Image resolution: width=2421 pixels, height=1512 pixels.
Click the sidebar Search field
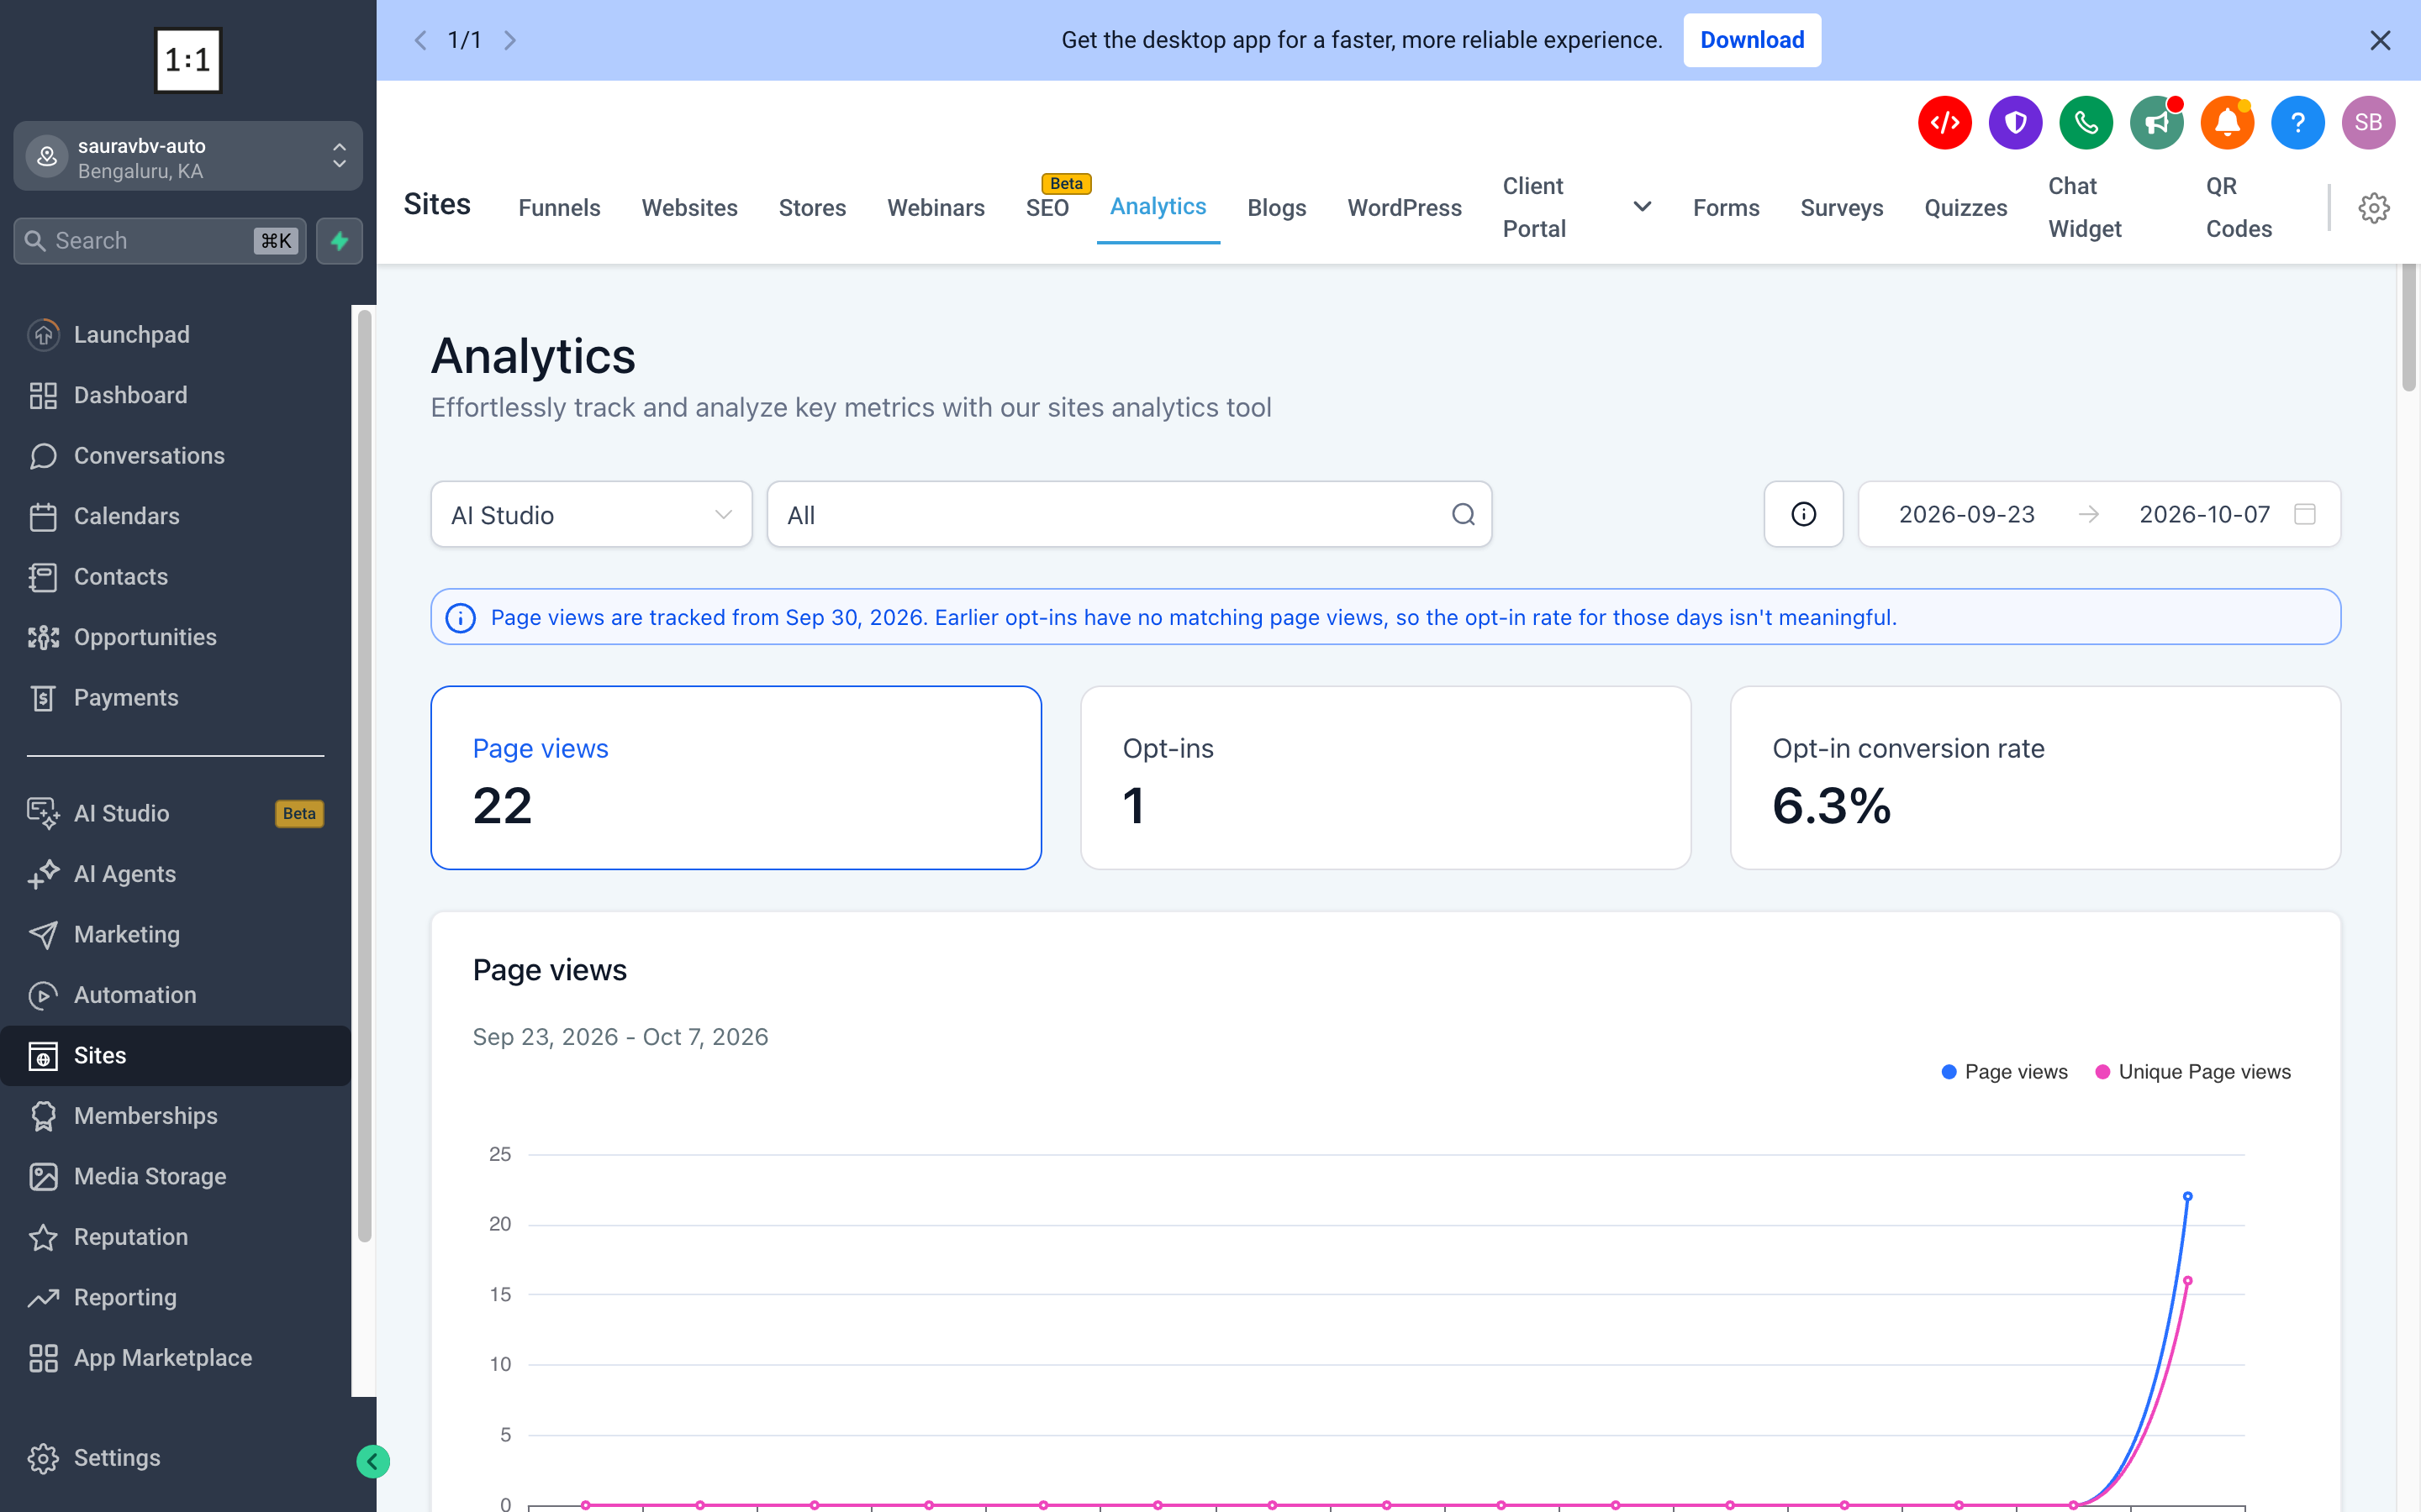pos(160,241)
